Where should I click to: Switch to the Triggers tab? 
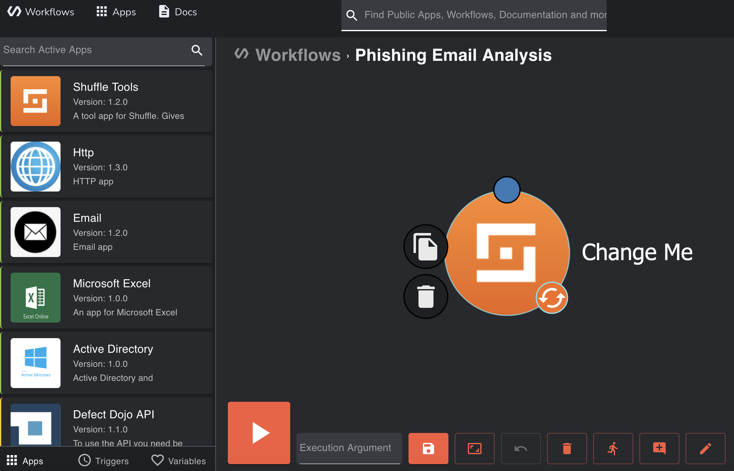[104, 461]
